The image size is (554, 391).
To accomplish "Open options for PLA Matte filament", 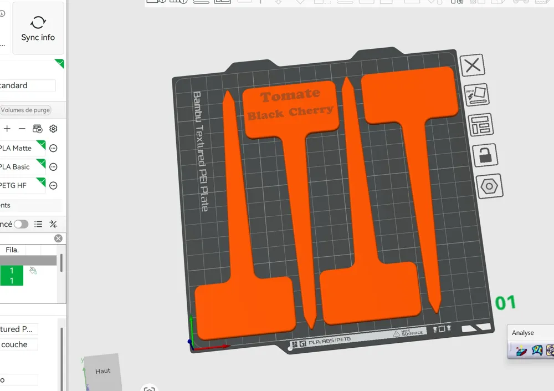I will (53, 148).
